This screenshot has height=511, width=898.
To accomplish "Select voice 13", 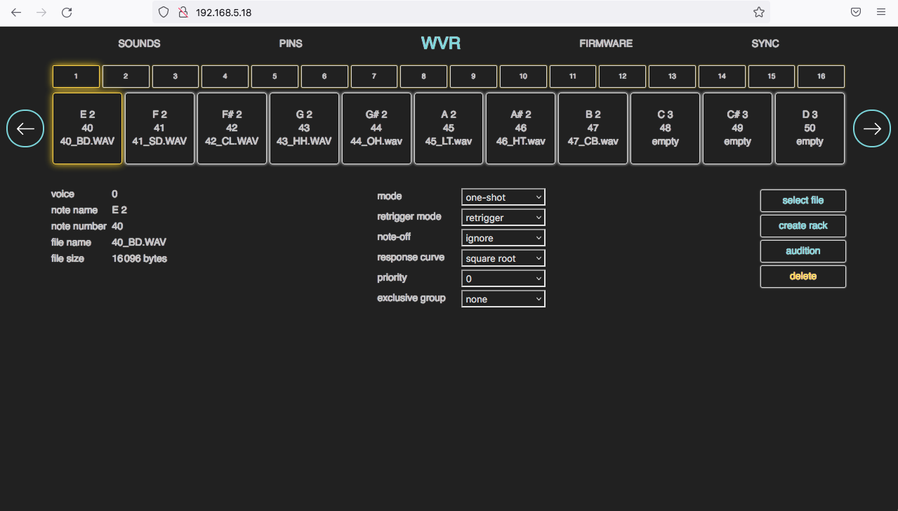I will (x=672, y=77).
